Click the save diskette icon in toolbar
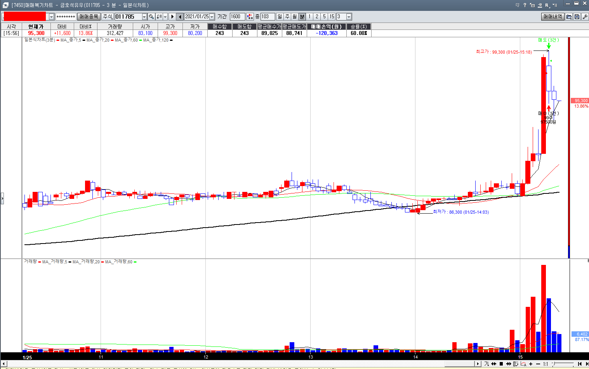Image resolution: width=589 pixels, height=369 pixels. click(577, 17)
